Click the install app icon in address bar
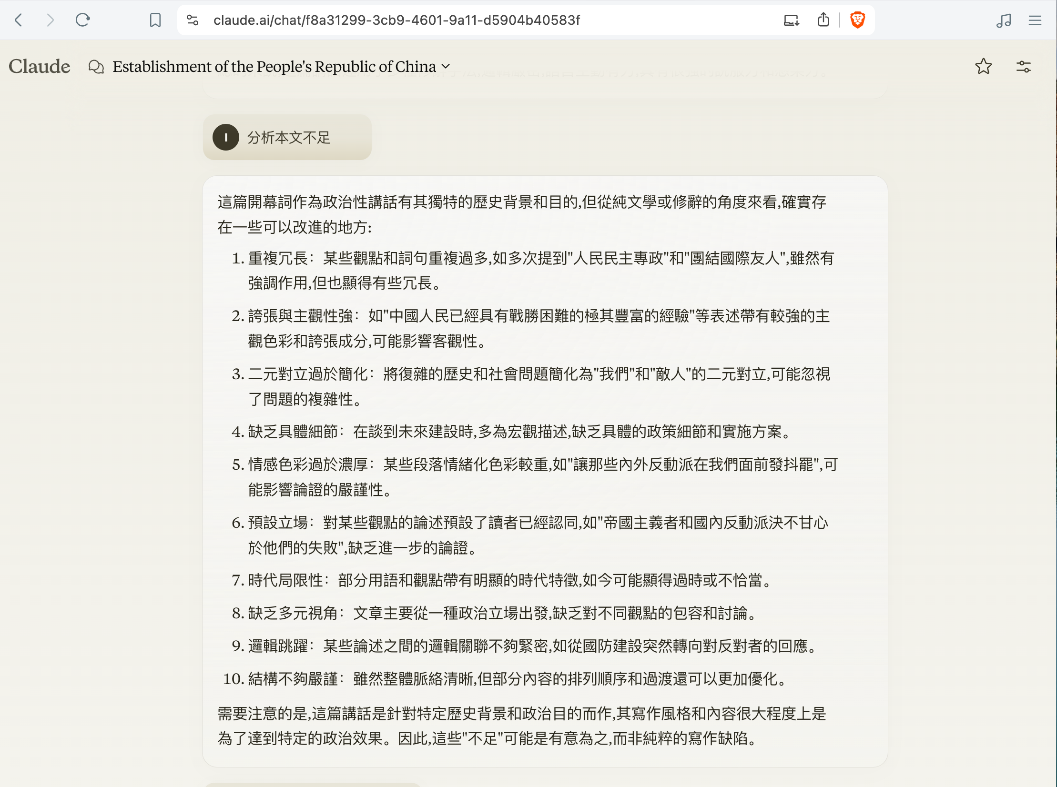 (791, 20)
